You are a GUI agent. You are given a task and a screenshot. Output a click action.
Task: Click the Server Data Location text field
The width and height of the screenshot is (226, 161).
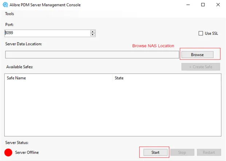pos(92,55)
